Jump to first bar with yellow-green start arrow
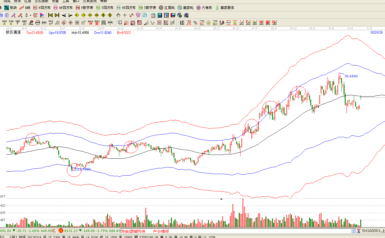This screenshot has width=385, height=238. click(x=50, y=15)
